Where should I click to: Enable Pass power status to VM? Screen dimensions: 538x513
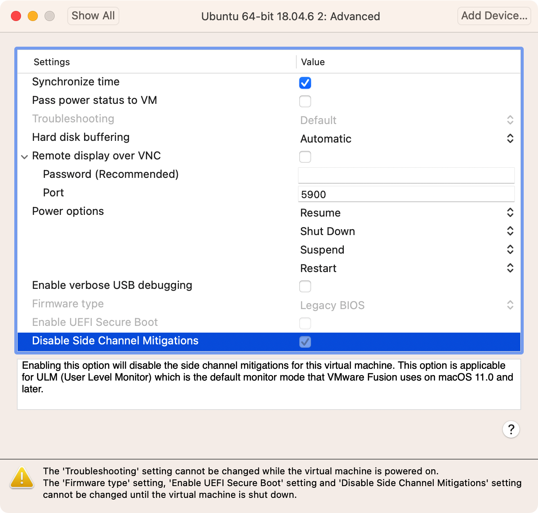305,101
